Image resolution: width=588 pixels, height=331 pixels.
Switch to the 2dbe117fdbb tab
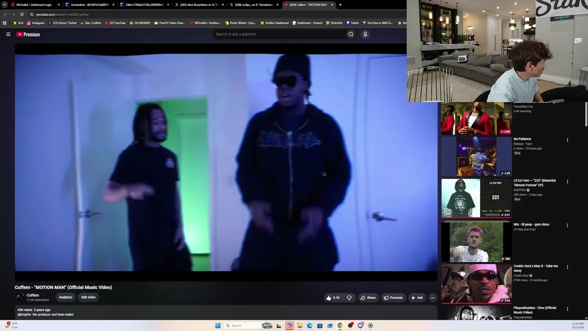(x=145, y=5)
